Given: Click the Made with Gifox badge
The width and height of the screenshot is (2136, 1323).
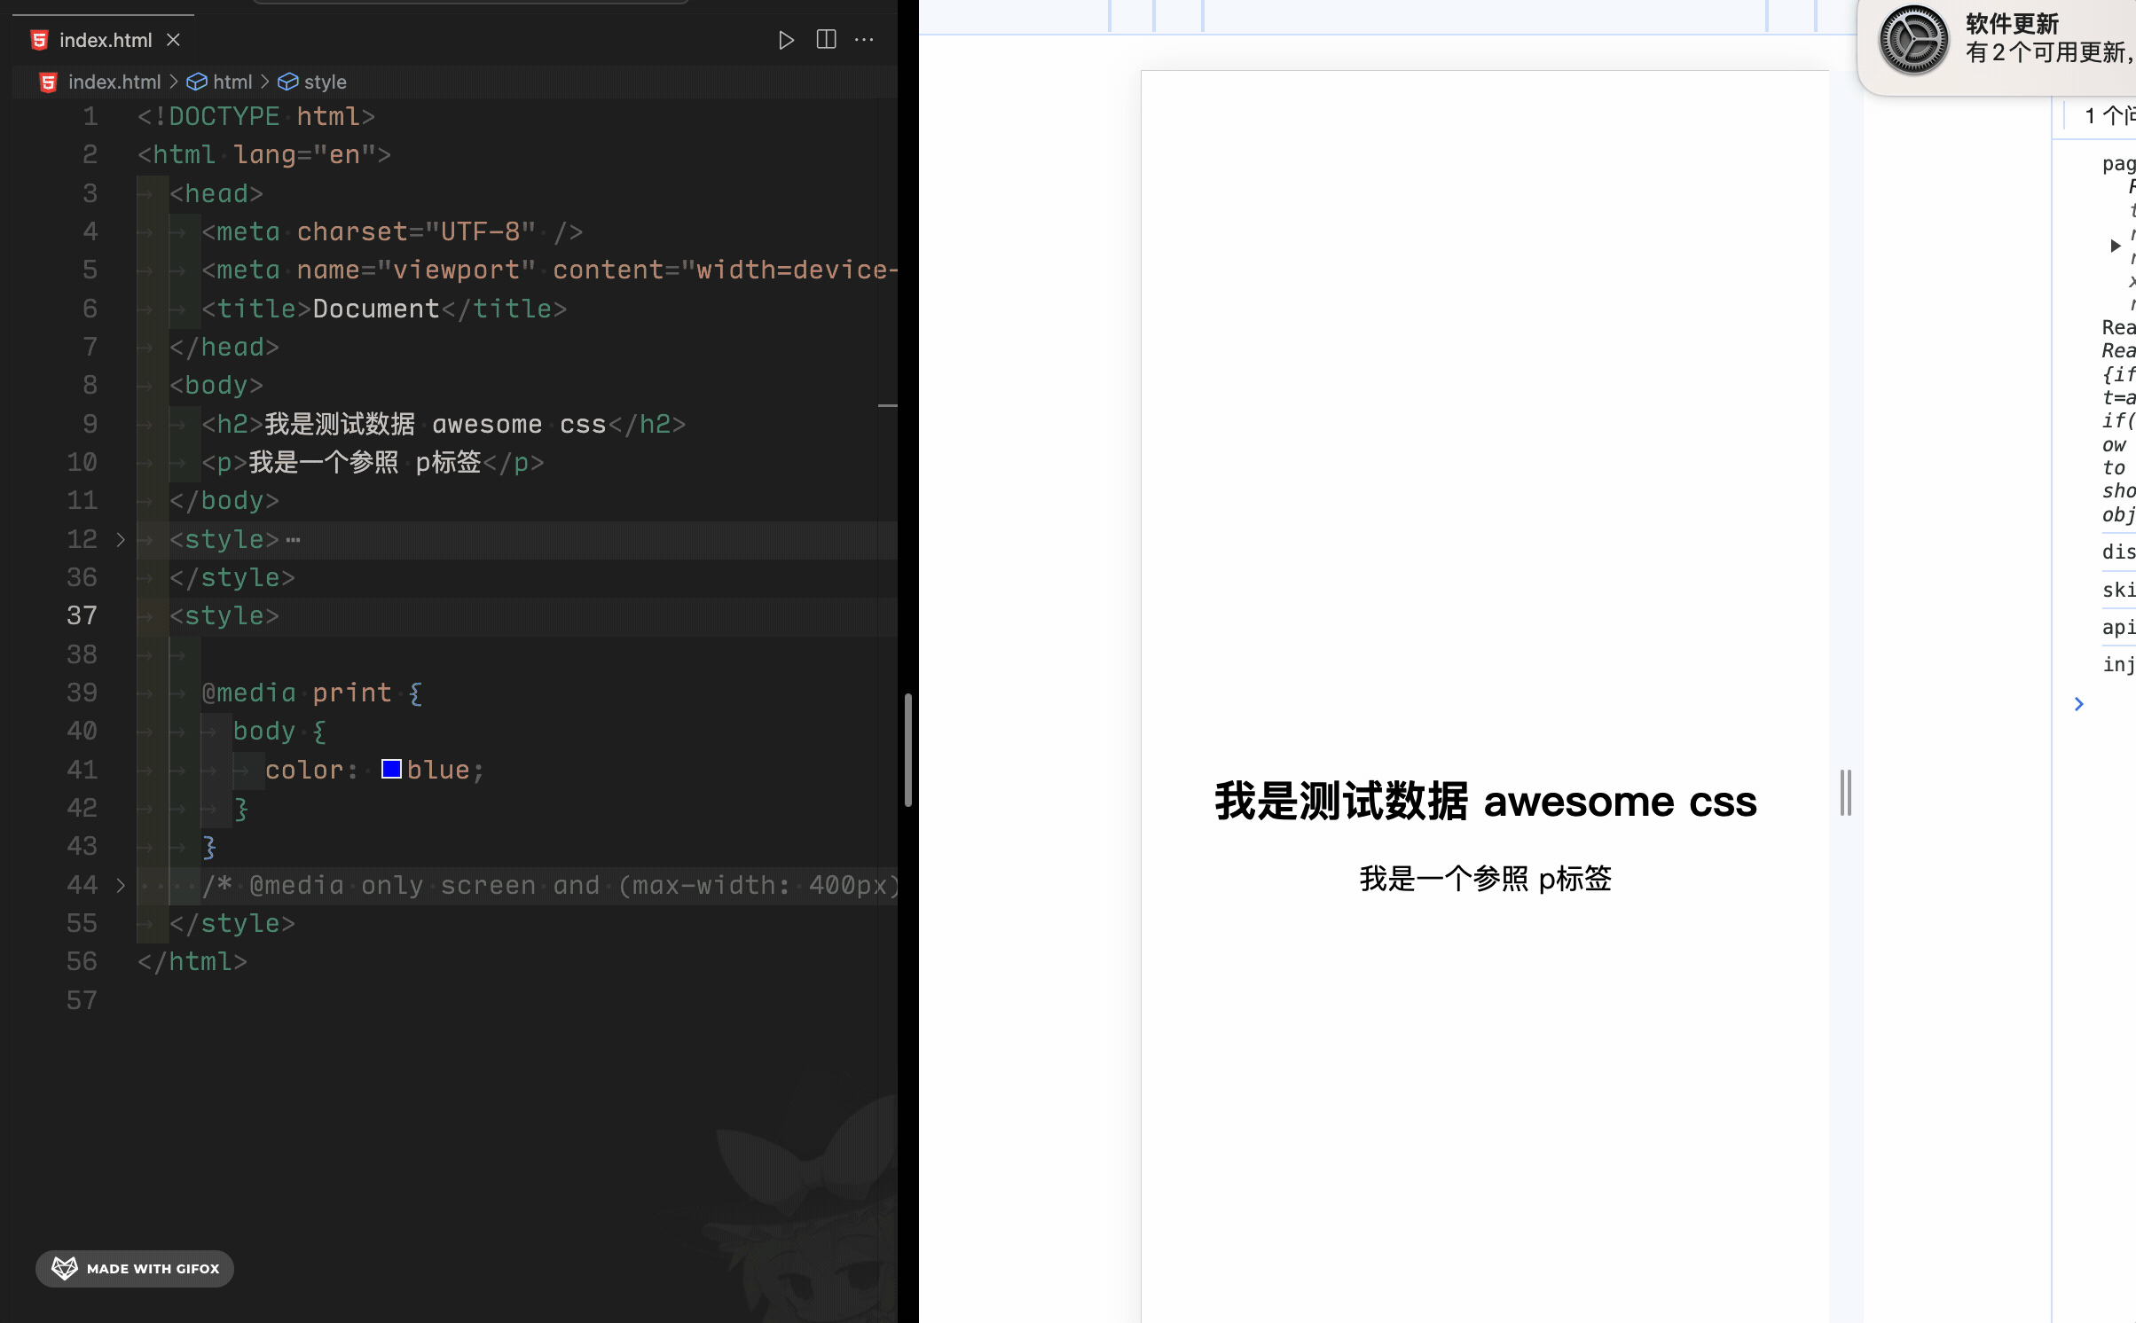Looking at the screenshot, I should 135,1268.
